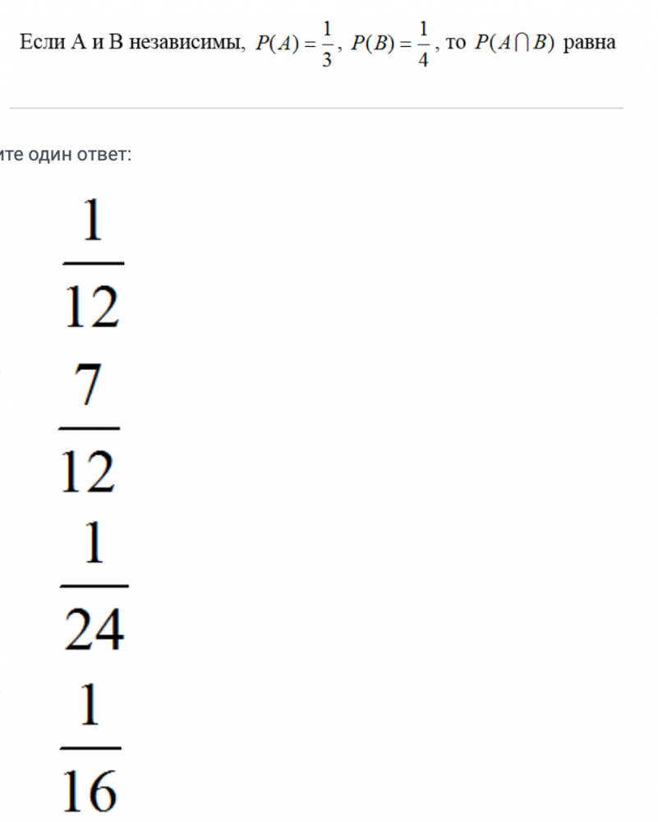The image size is (658, 822).
Task: Click the fraction 1/4 in the question
Action: 423,44
